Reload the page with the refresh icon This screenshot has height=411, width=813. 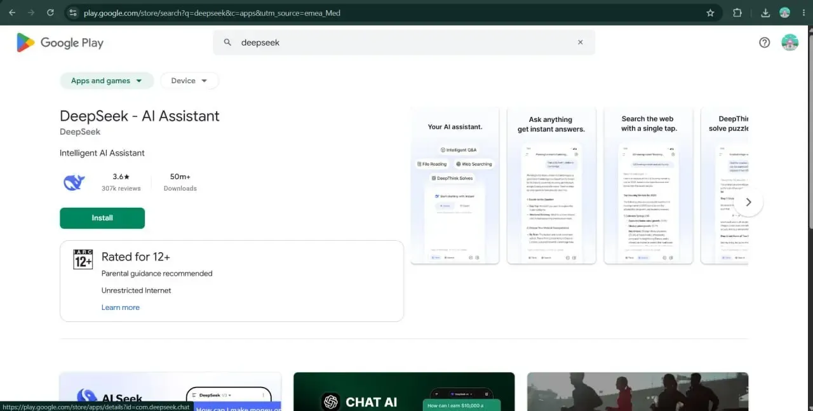[x=50, y=13]
